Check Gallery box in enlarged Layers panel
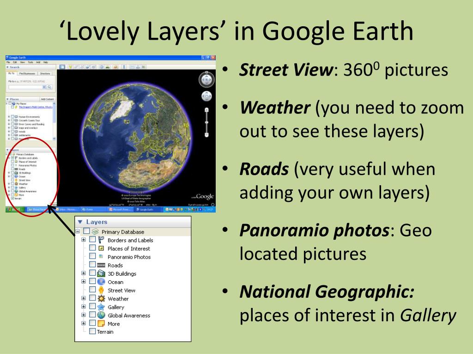473x354 pixels. [x=92, y=306]
